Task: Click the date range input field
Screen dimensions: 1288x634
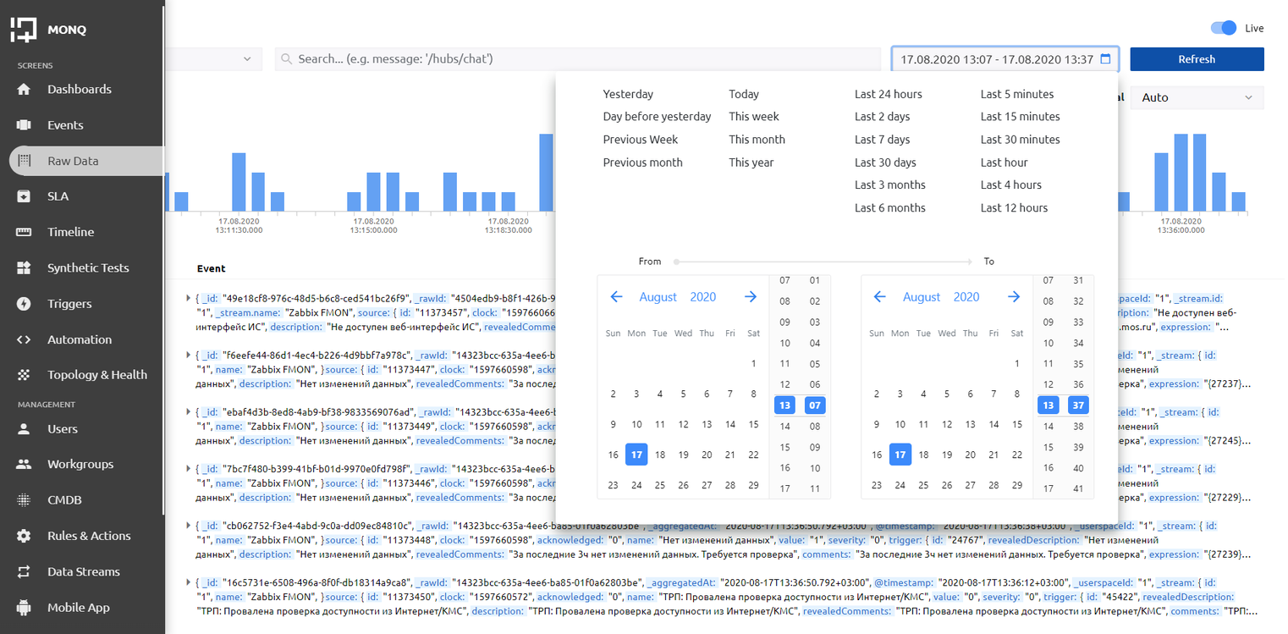Action: 1005,59
